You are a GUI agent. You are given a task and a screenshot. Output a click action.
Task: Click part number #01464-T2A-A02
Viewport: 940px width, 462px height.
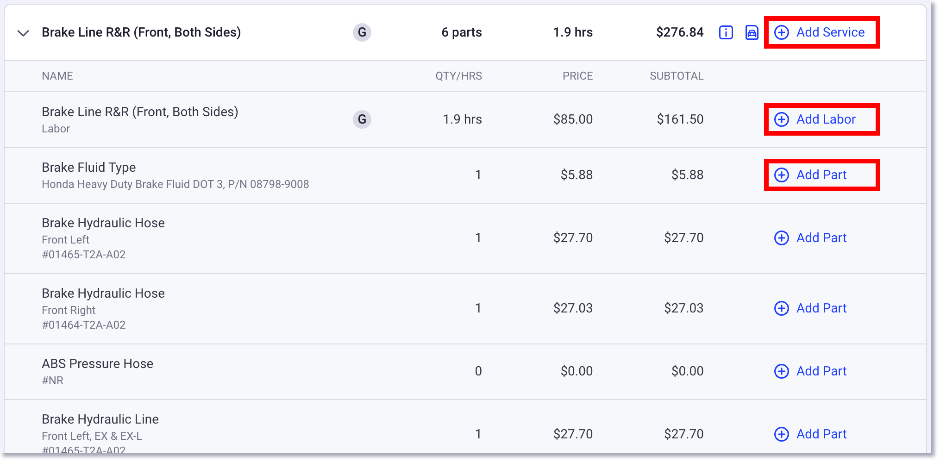click(84, 325)
